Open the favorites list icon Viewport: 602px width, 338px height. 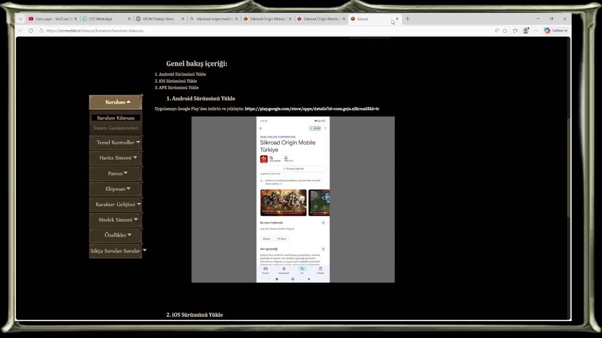point(515,31)
